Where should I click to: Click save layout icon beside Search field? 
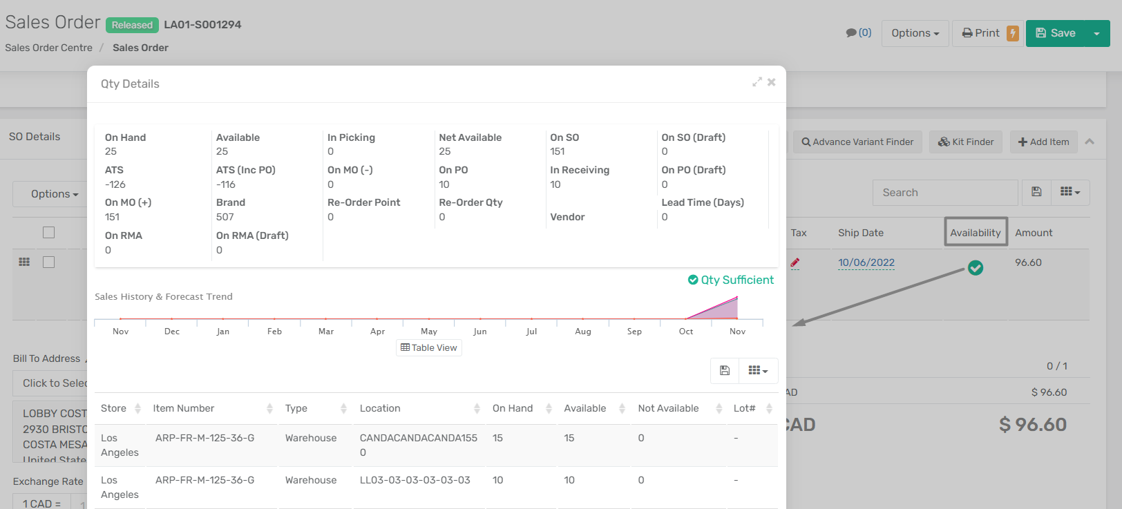tap(1036, 192)
